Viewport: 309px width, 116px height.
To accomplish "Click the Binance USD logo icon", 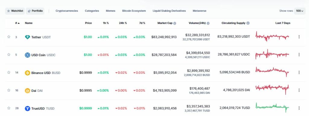I will [27, 73].
